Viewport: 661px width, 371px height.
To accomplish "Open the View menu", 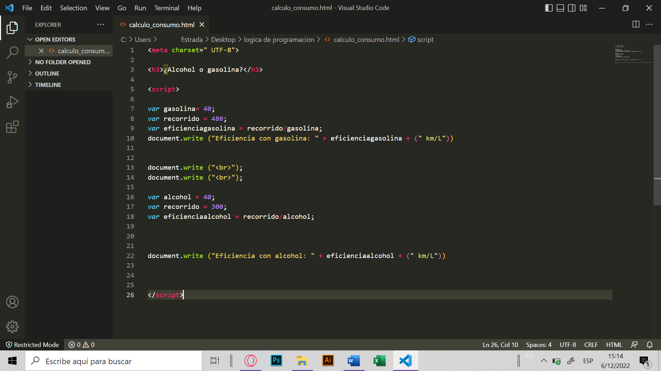I will [102, 8].
